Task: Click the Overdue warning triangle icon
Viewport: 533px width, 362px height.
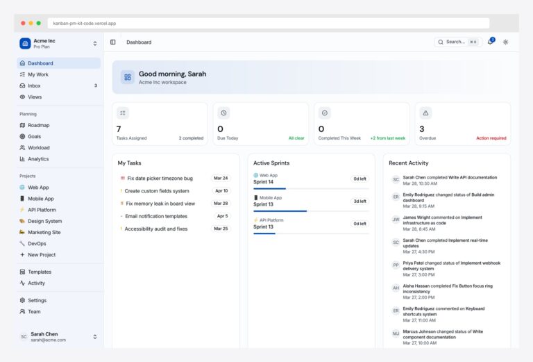Action: pos(425,113)
